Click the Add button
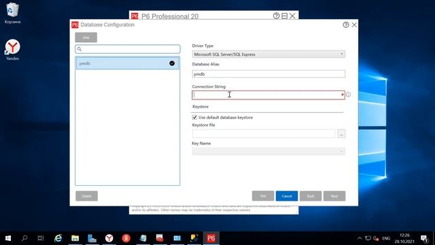The height and width of the screenshot is (245, 435). (x=86, y=37)
